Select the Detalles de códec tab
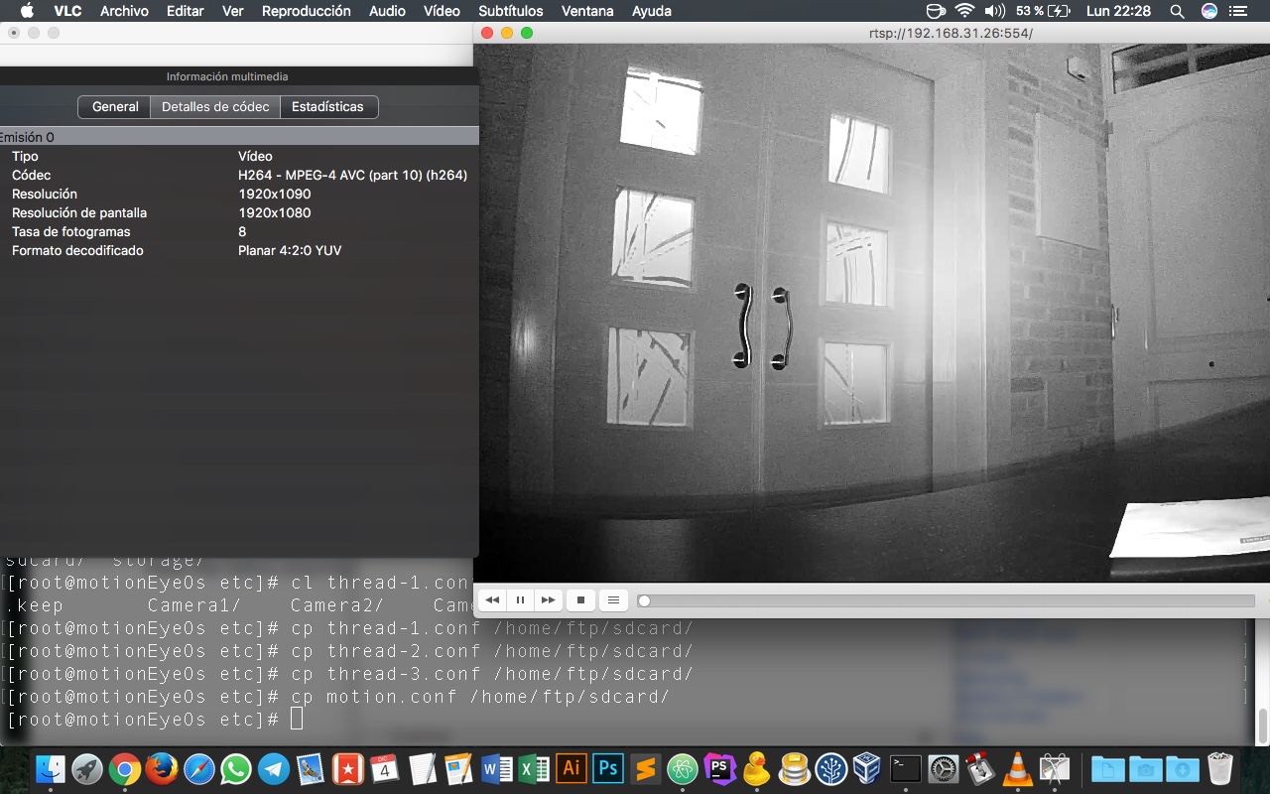 pos(215,106)
